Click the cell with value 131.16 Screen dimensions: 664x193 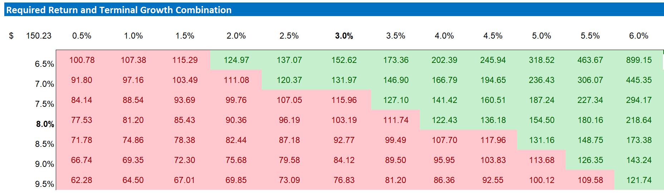pos(542,140)
